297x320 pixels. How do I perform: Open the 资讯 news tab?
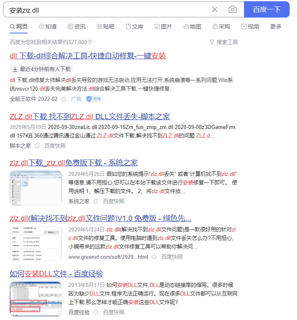(77, 27)
